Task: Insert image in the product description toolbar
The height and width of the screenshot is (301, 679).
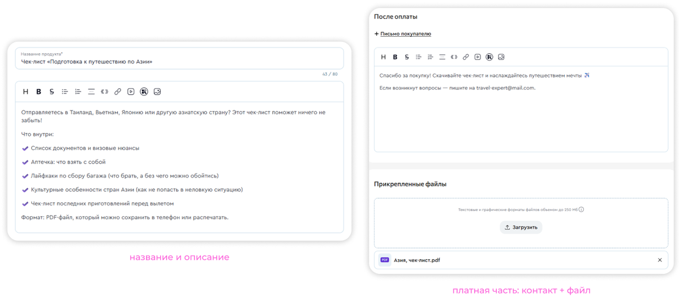Action: tap(157, 92)
